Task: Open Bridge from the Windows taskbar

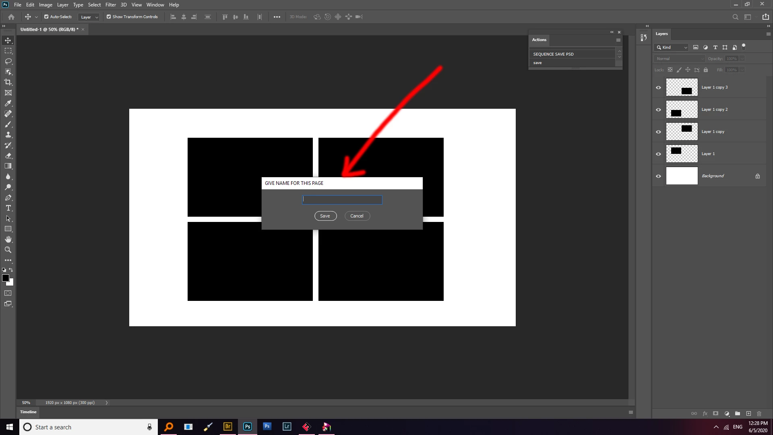Action: pyautogui.click(x=228, y=427)
